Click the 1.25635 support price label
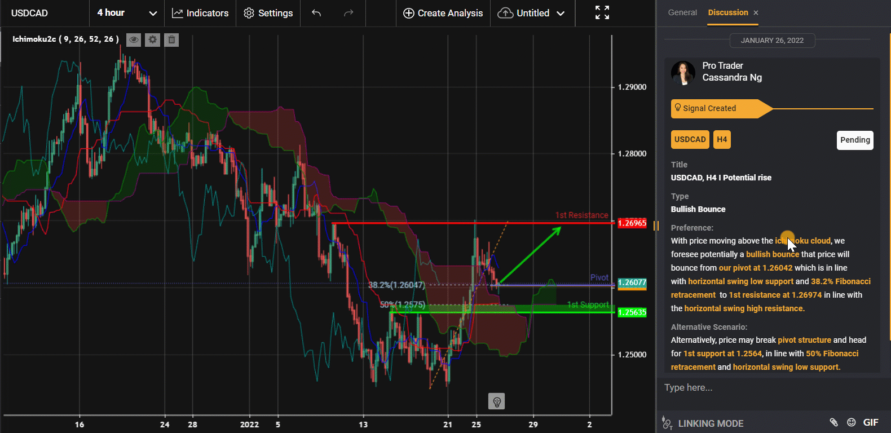Viewport: 891px width, 433px height. click(632, 312)
